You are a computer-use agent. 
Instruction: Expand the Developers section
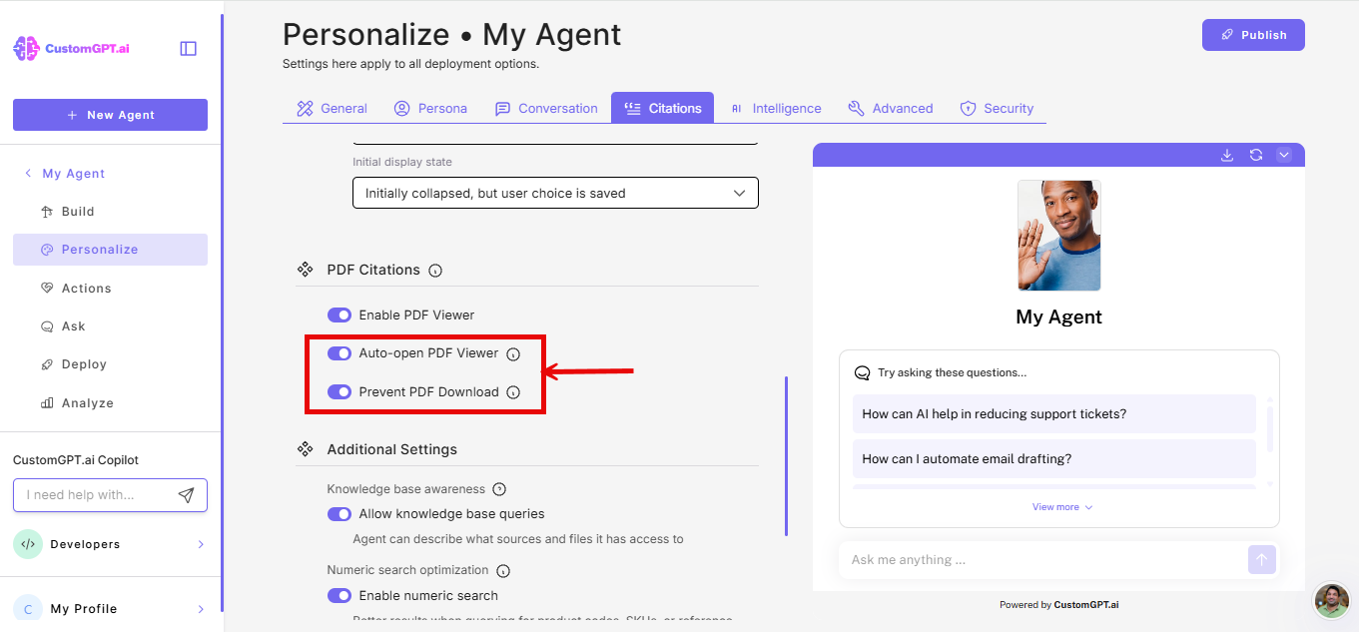pos(110,544)
